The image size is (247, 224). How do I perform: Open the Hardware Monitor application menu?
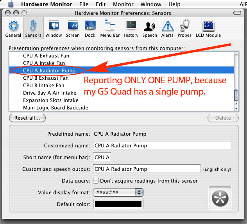click(x=47, y=4)
